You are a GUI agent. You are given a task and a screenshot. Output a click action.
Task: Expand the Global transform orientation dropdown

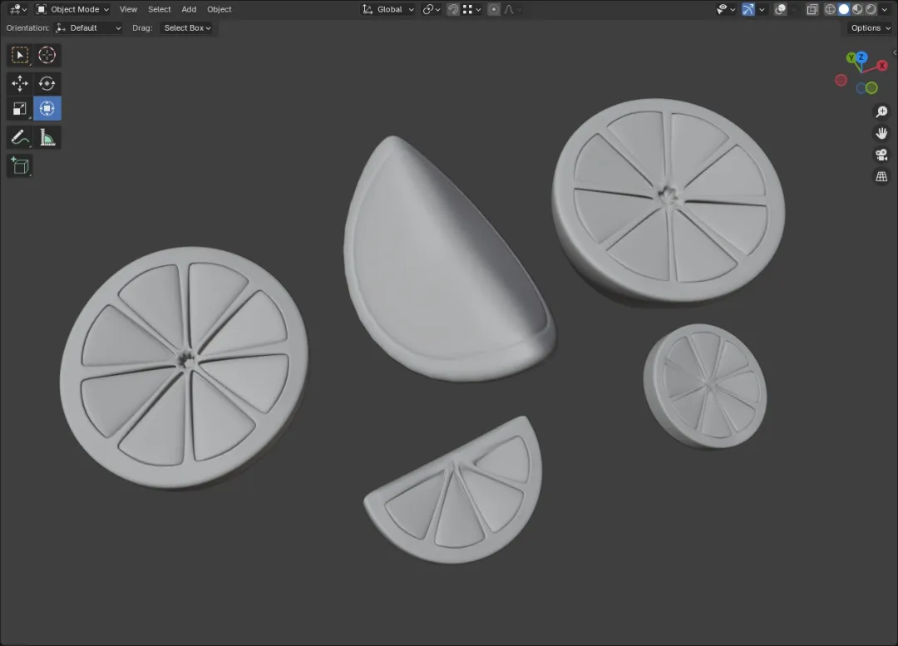coord(387,9)
